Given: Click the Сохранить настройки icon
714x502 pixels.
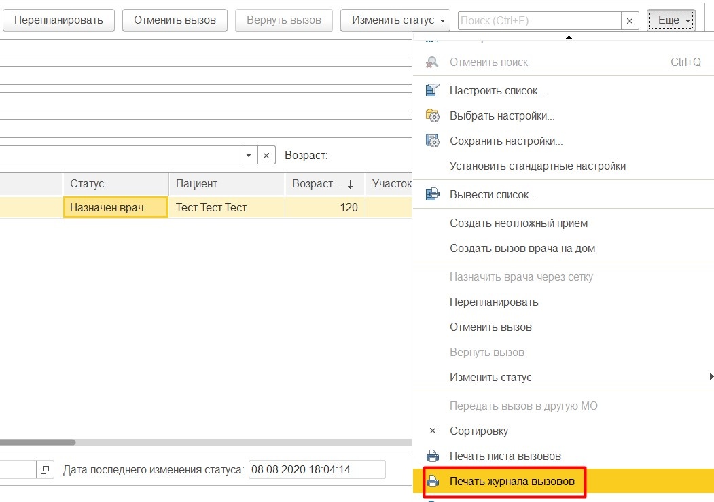Looking at the screenshot, I should coord(432,141).
